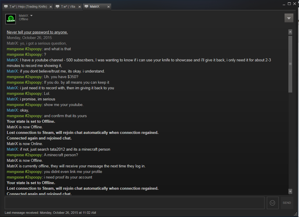
Task: Click the window resize grip corner
Action: tap(295, 214)
